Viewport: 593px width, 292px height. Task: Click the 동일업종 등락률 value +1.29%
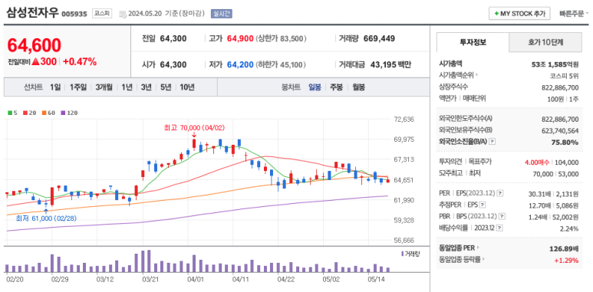click(x=566, y=261)
